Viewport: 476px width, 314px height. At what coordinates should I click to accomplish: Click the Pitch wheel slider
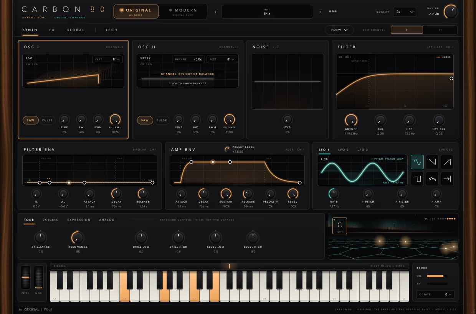pos(26,277)
